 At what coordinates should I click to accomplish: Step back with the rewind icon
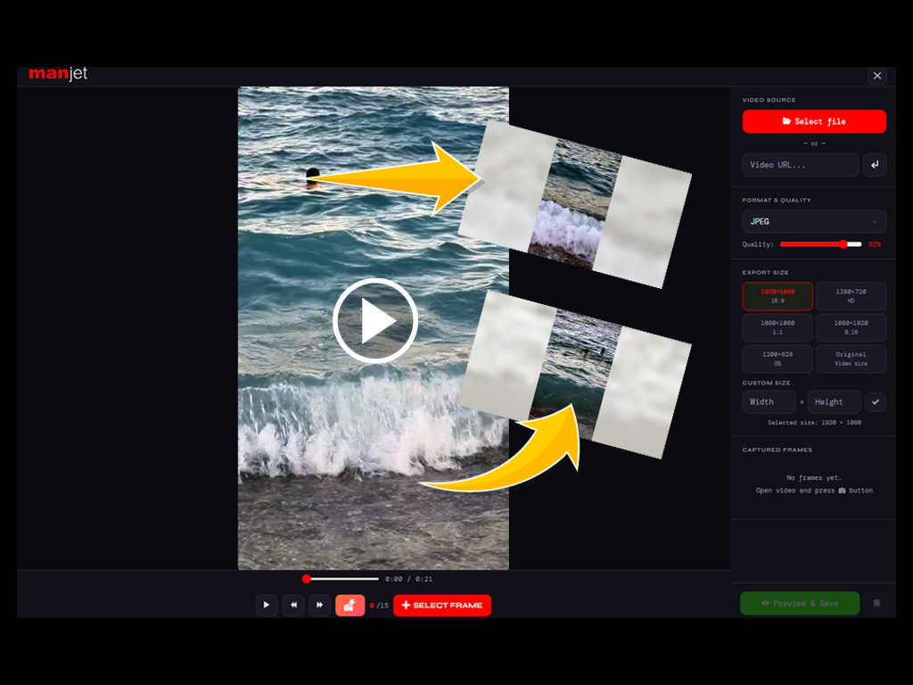click(x=293, y=605)
